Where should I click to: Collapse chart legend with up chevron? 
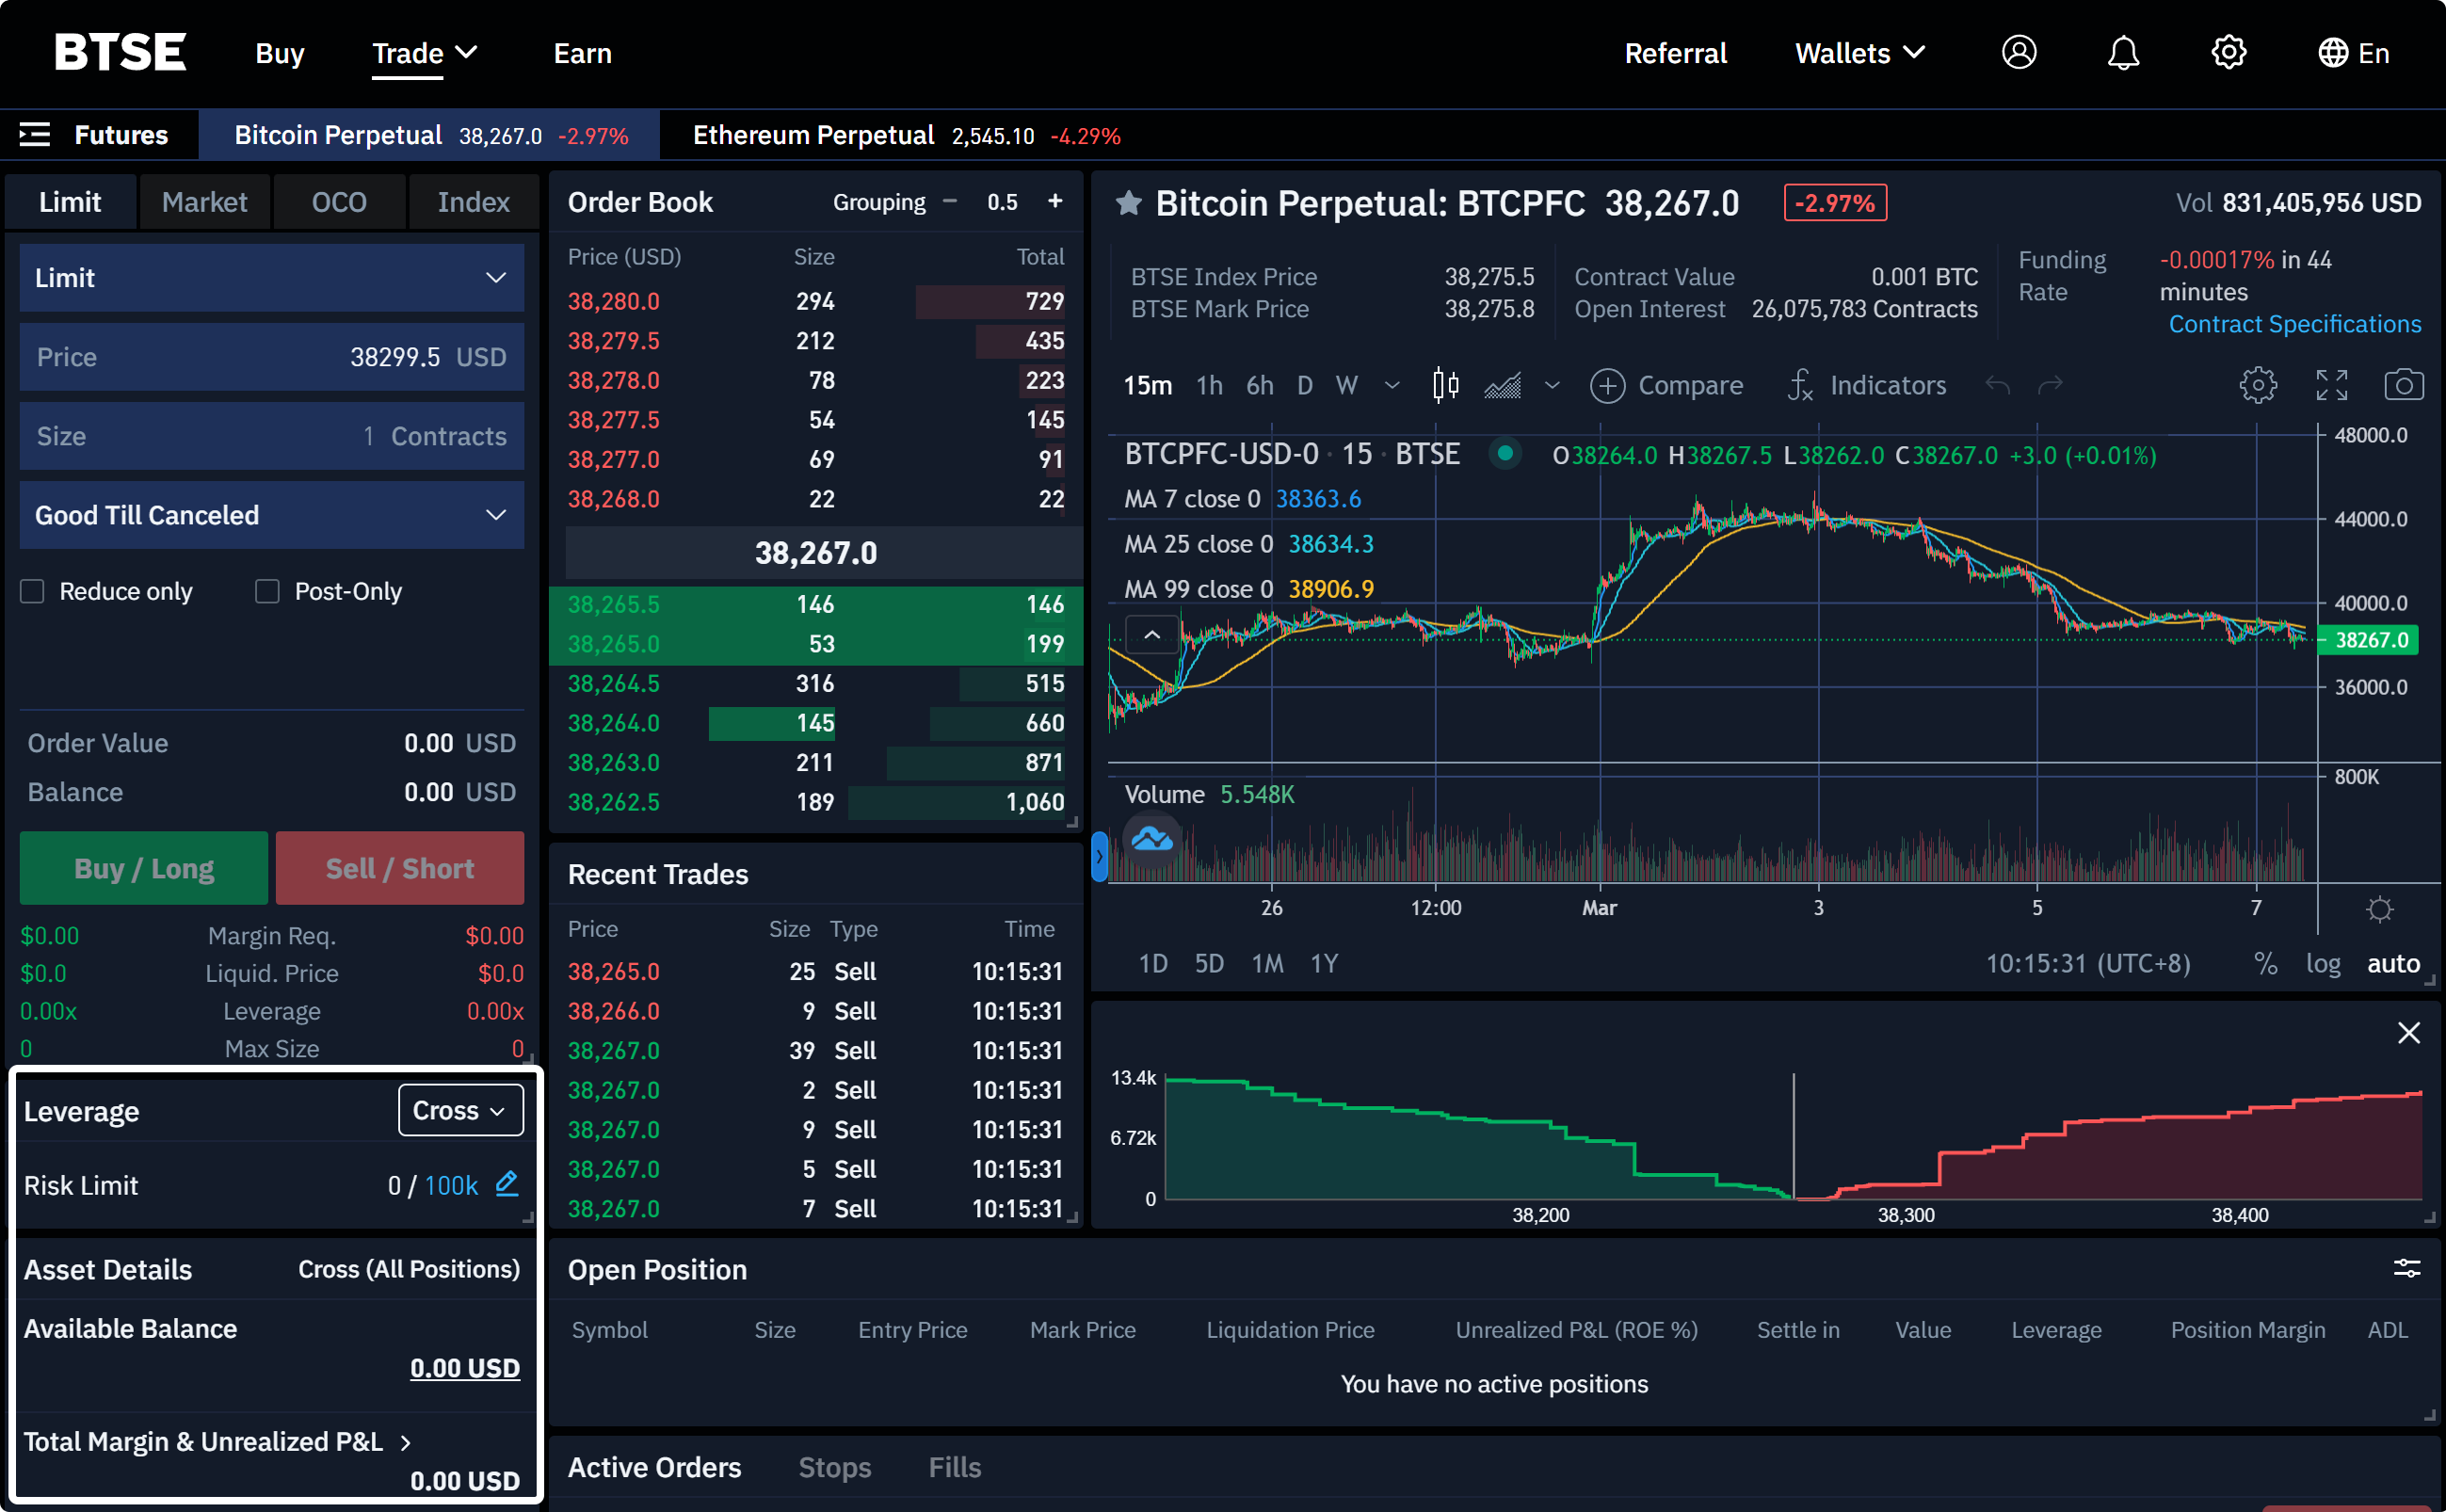coord(1152,635)
